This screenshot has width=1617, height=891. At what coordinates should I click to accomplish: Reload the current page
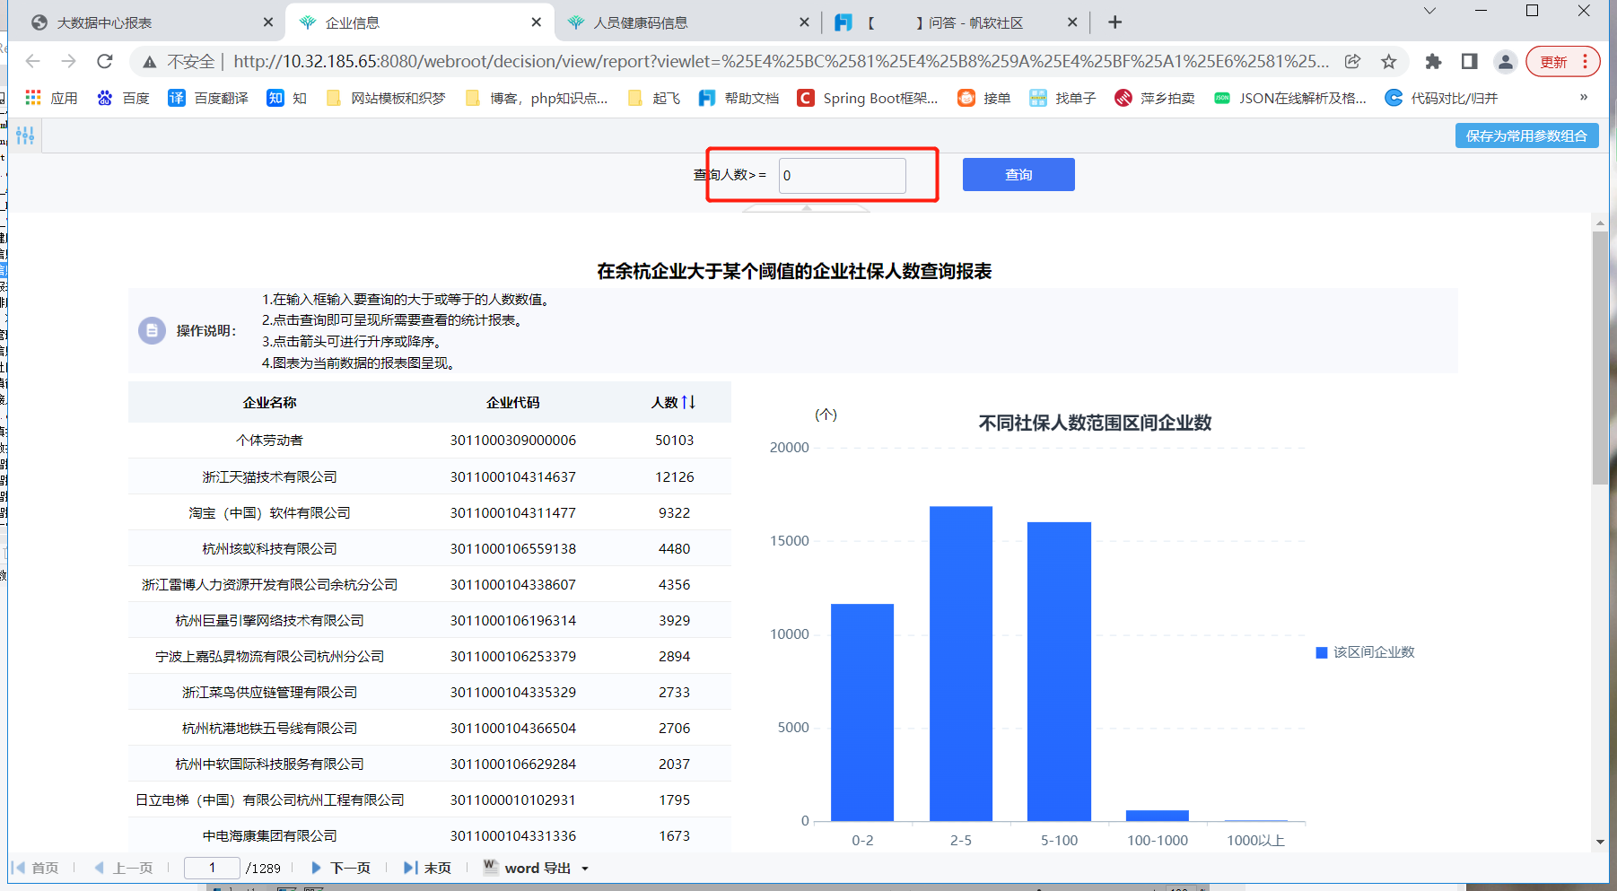pos(105,61)
